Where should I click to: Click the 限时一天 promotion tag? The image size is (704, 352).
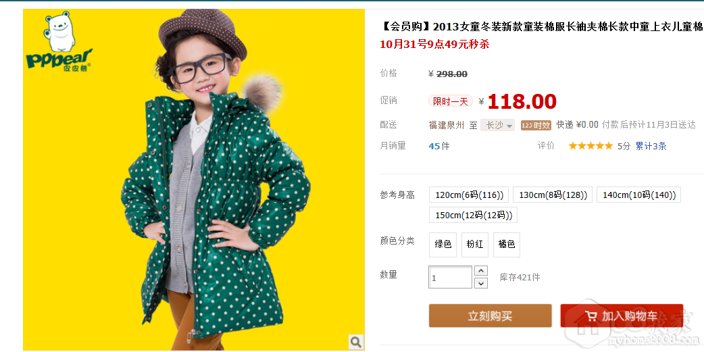[451, 101]
